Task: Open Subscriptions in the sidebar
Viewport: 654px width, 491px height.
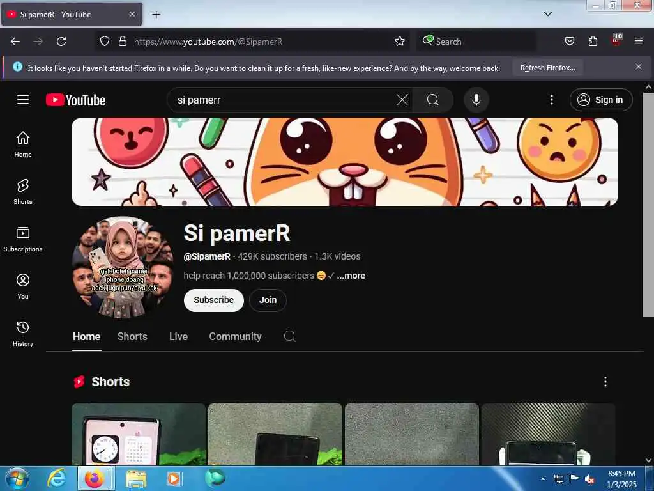Action: click(x=23, y=239)
